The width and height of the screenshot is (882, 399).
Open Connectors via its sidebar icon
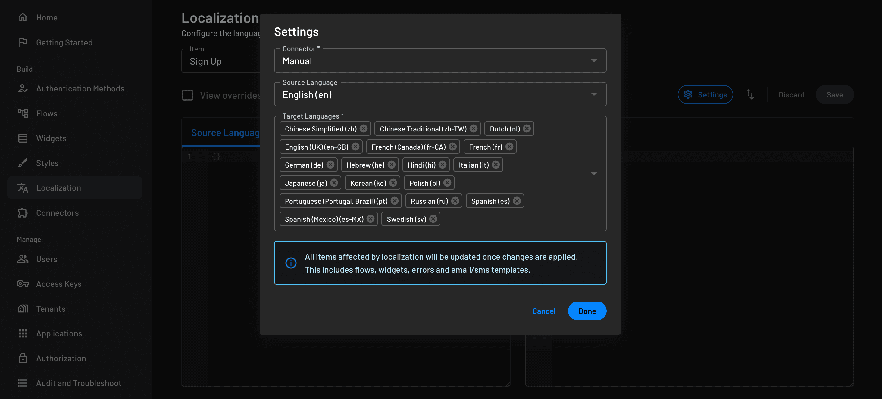23,213
